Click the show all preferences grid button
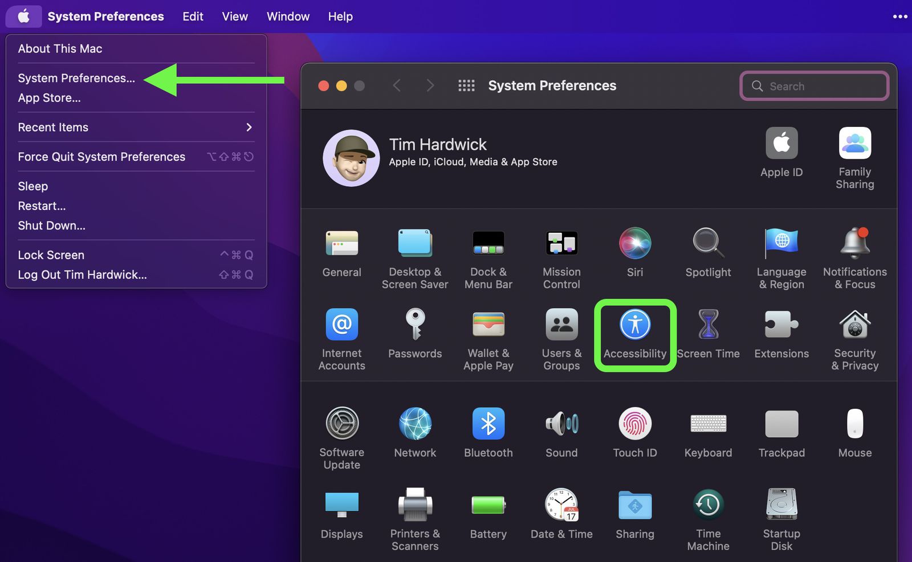 (466, 86)
